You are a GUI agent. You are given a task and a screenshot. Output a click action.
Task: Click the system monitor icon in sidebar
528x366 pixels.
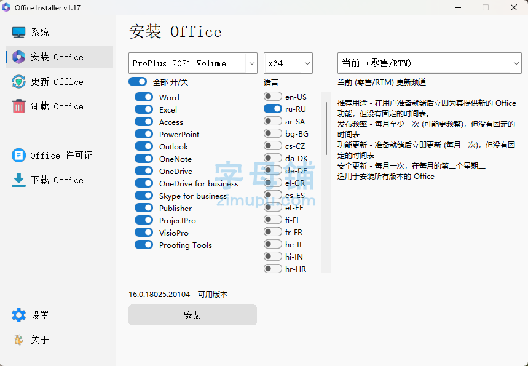tap(18, 32)
